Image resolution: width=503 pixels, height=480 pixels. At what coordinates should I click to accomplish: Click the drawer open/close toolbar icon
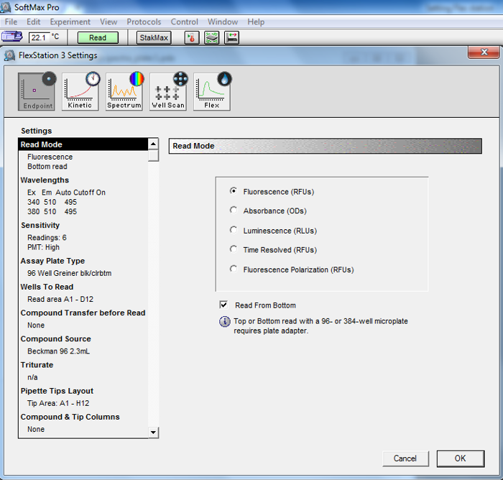pyautogui.click(x=231, y=38)
